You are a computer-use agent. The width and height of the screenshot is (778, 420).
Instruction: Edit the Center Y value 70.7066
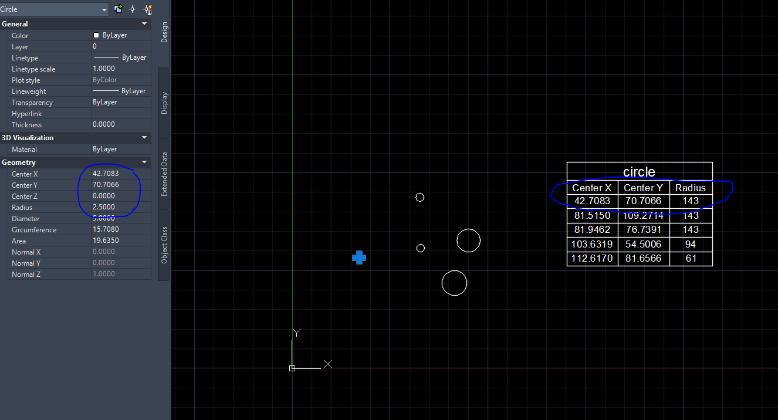point(121,185)
